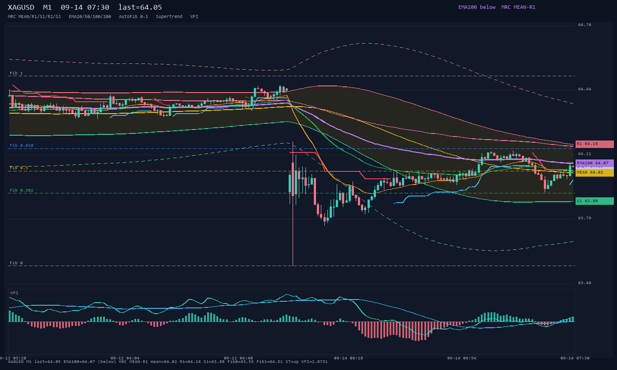
Task: Click the '09-12 04:40' time axis label
Action: point(238,358)
